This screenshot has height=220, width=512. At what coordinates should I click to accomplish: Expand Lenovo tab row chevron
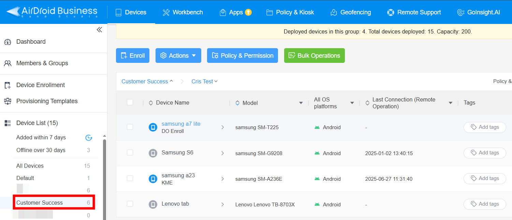(223, 205)
